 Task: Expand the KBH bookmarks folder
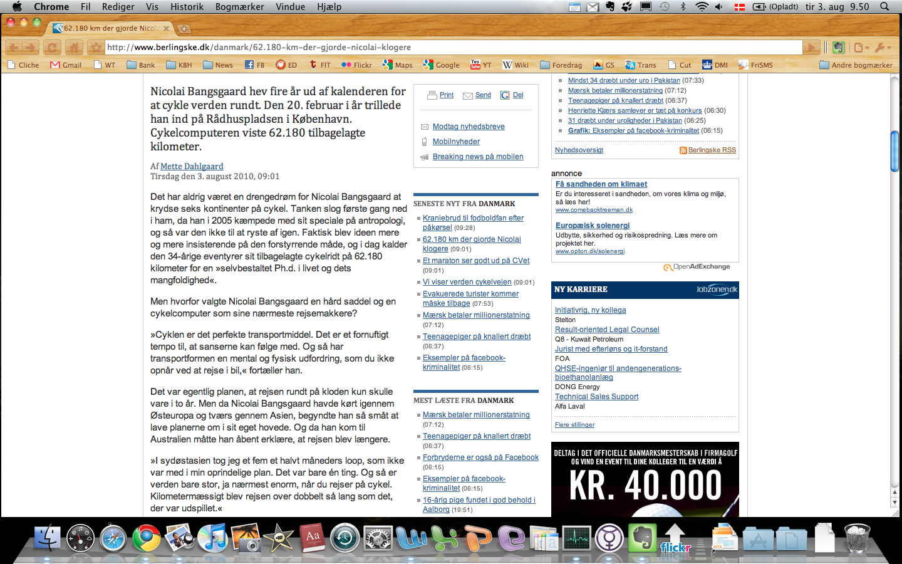click(179, 65)
